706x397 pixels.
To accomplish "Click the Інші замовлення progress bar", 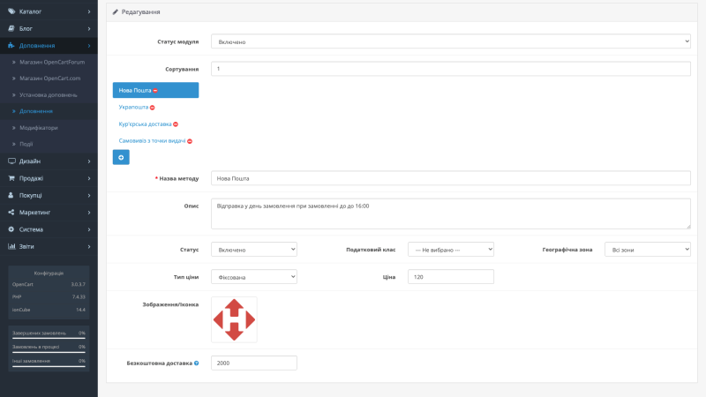I will pyautogui.click(x=49, y=366).
